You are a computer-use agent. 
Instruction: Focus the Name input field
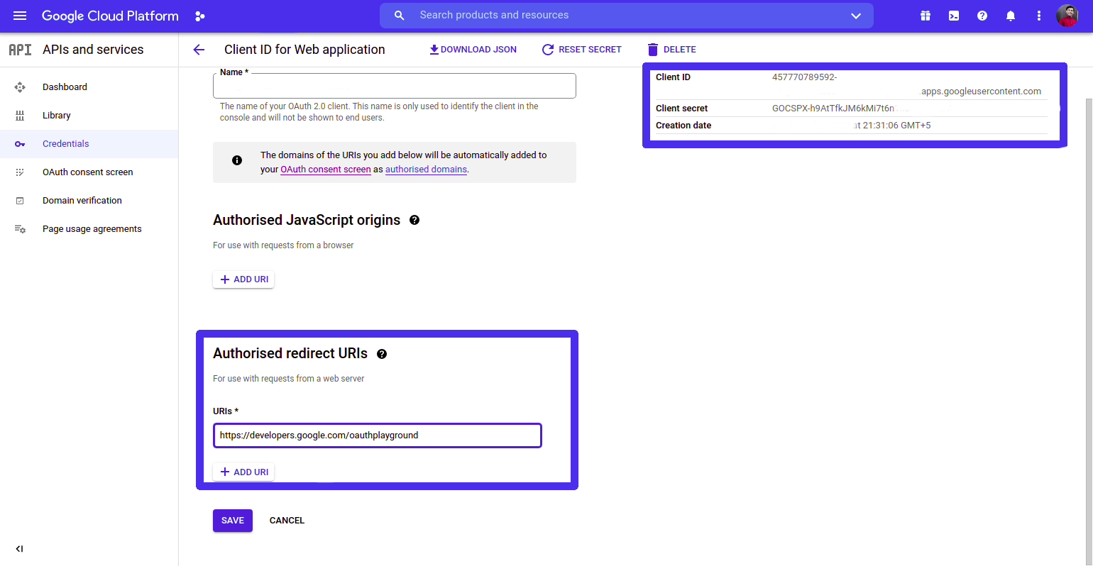point(395,86)
